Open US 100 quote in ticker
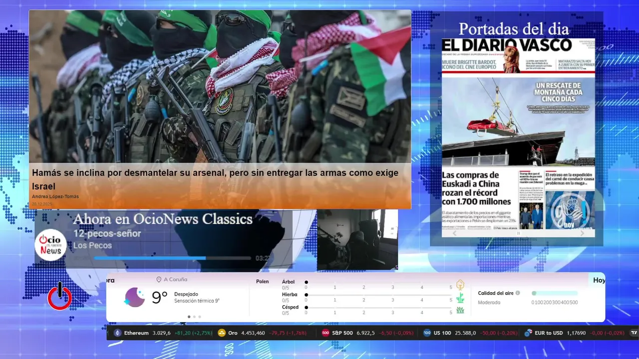The width and height of the screenshot is (639, 359). click(x=469, y=333)
